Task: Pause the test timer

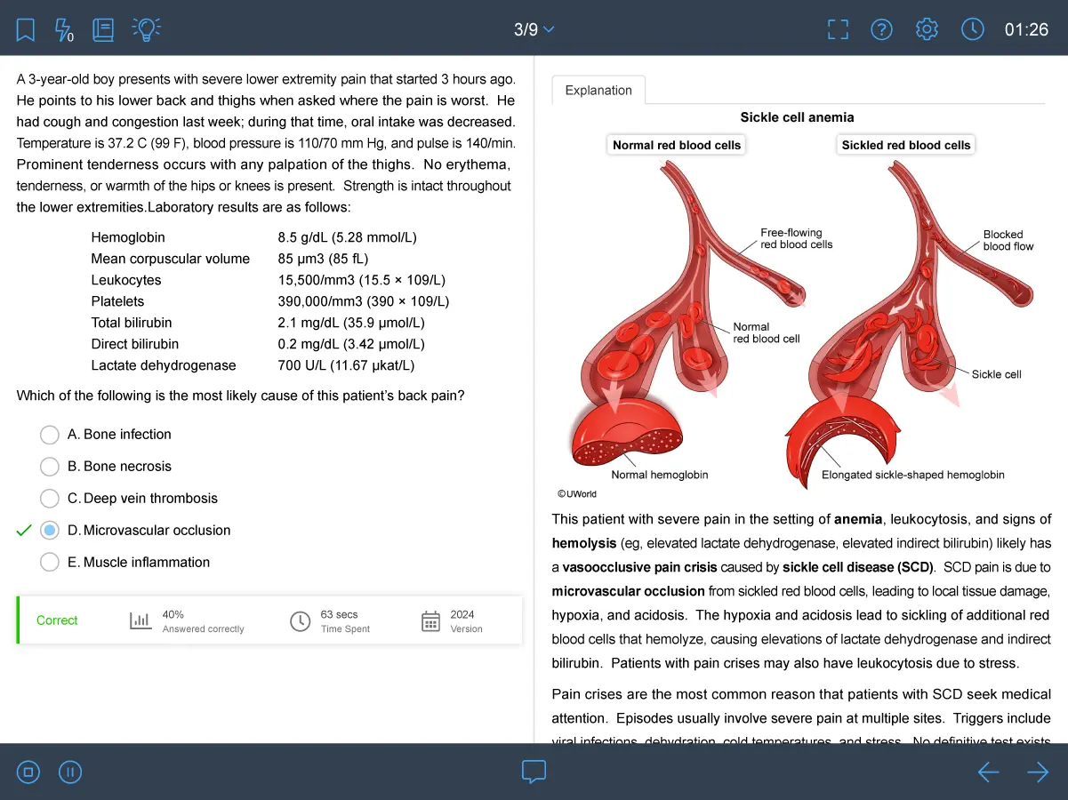Action: 70,772
